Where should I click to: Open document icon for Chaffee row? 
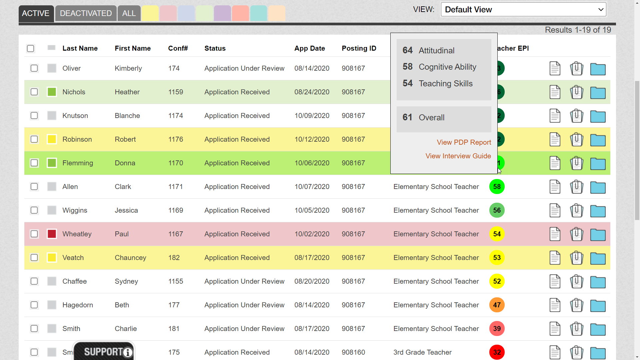(555, 281)
